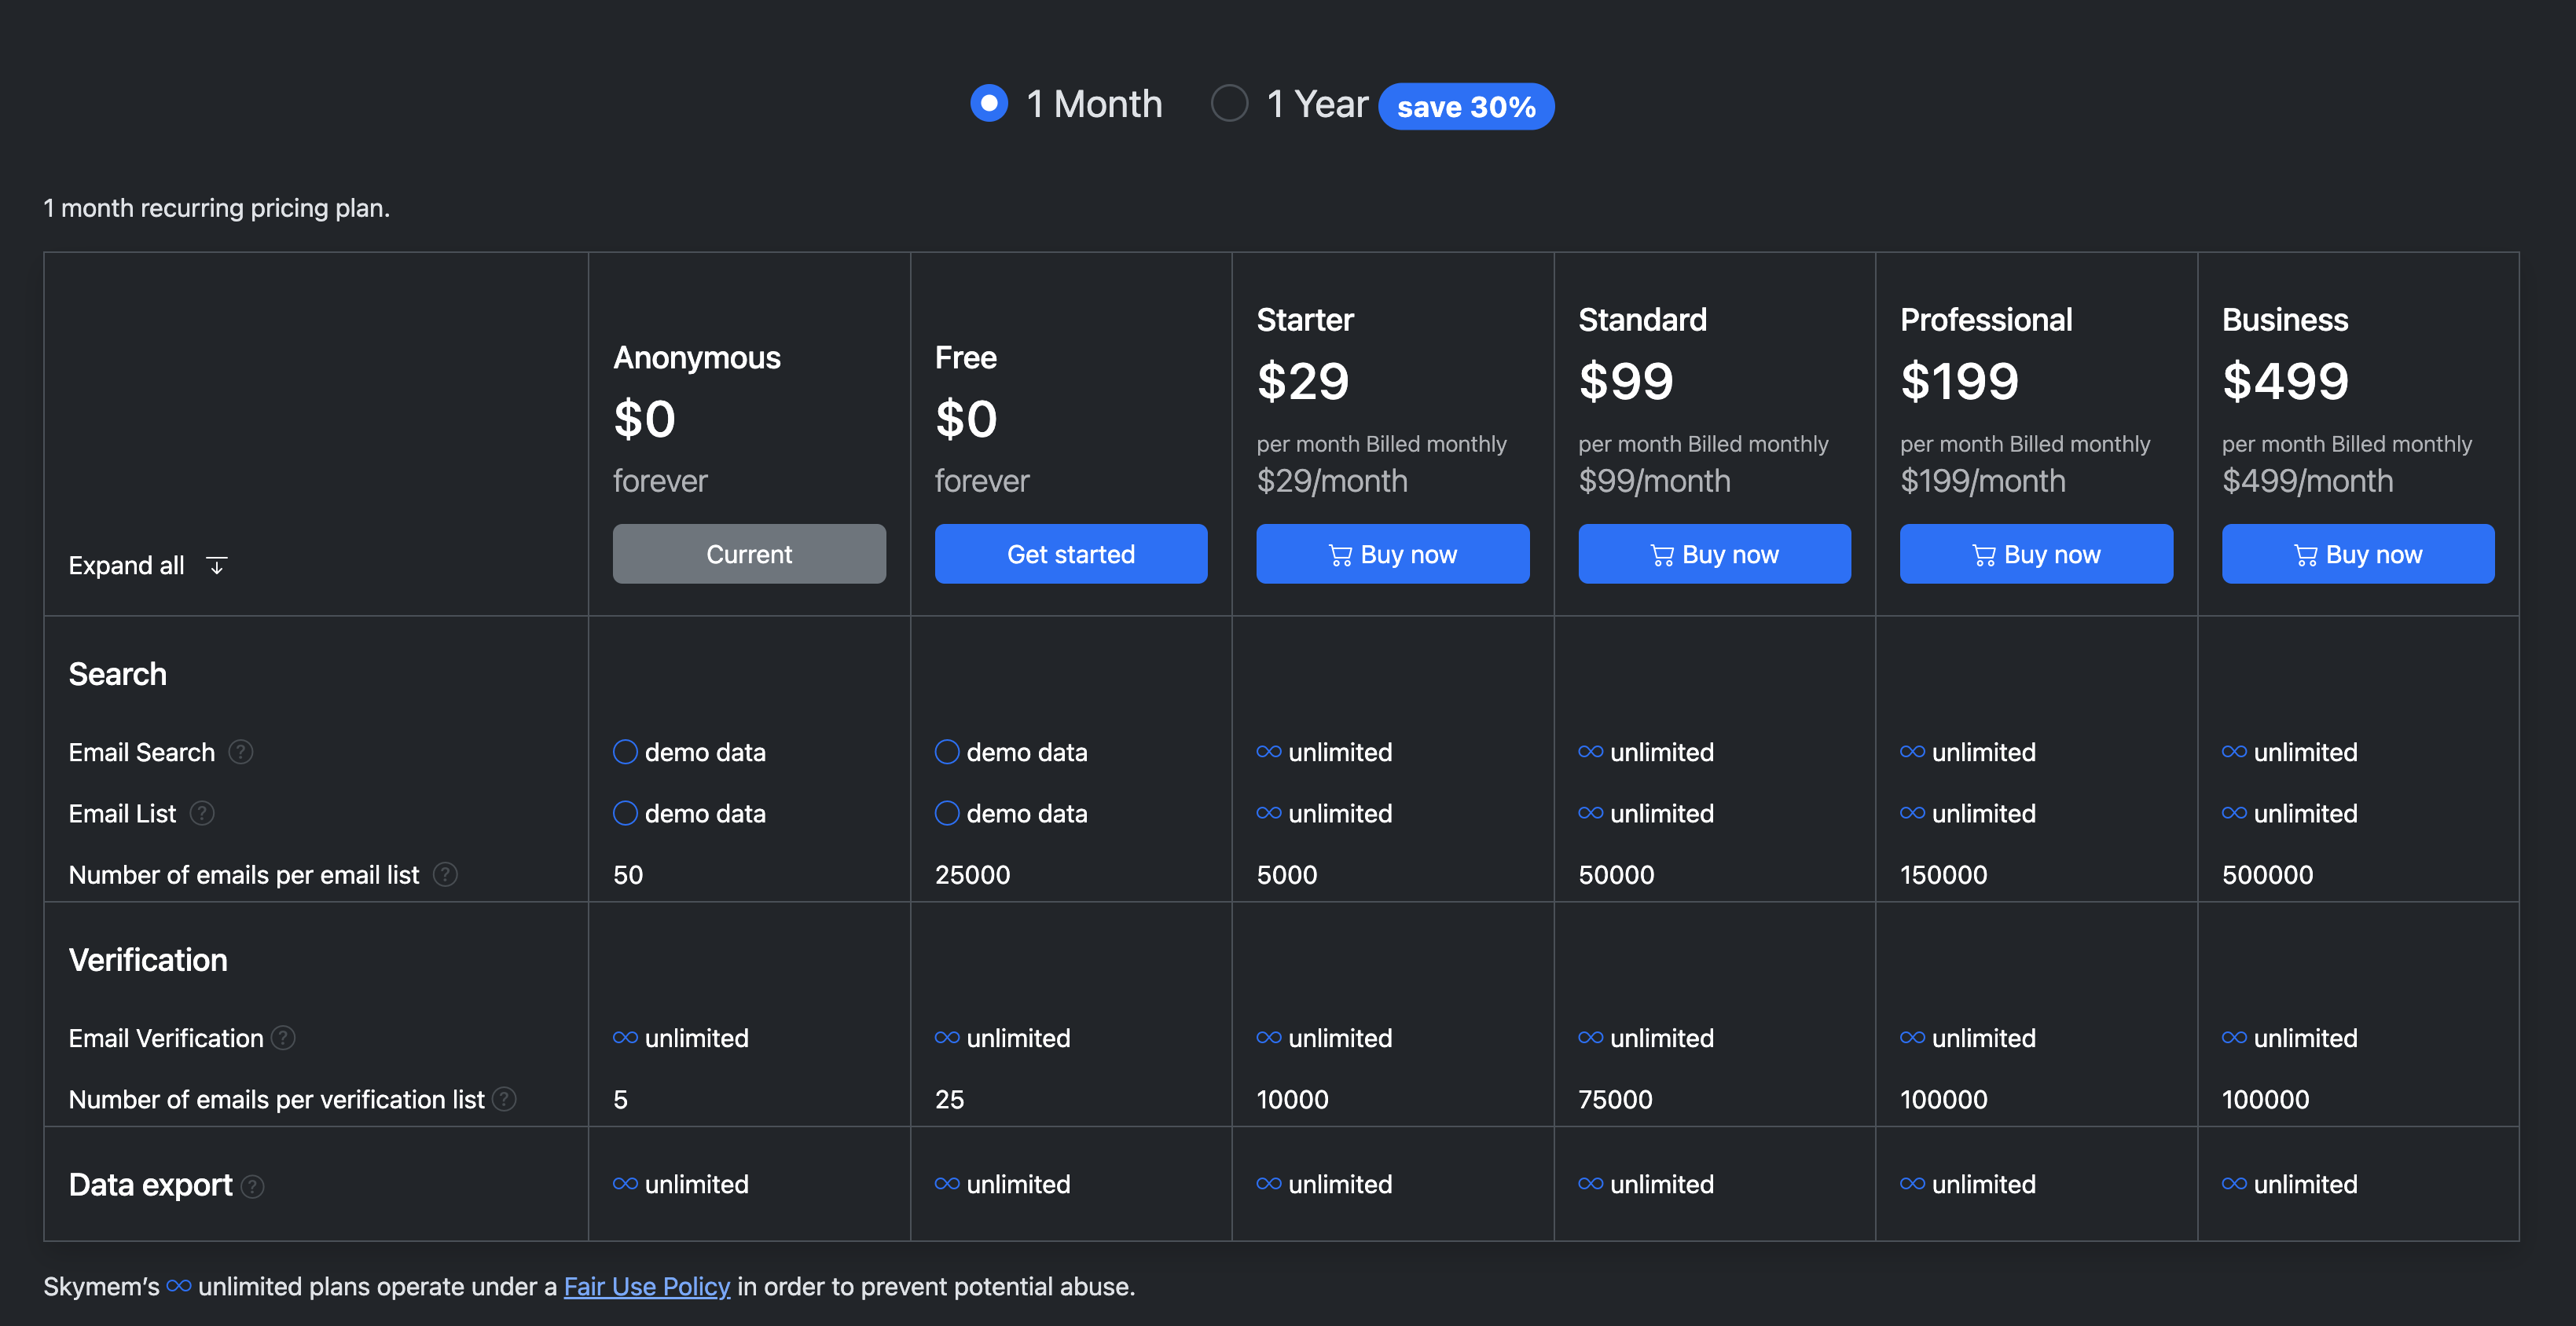Image resolution: width=2576 pixels, height=1326 pixels.
Task: Click the help icon next to Email List
Action: [202, 813]
